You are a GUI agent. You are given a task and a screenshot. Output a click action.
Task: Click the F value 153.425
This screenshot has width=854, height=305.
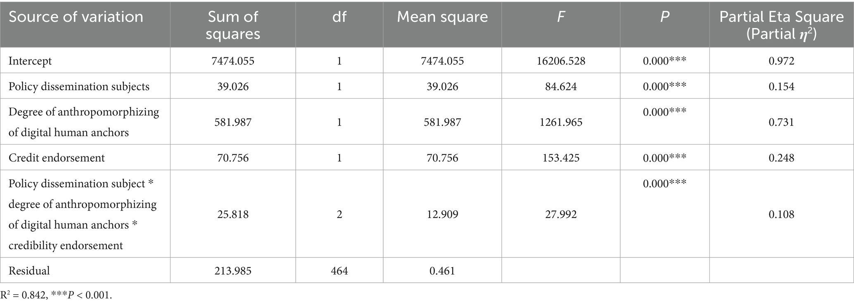(561, 158)
